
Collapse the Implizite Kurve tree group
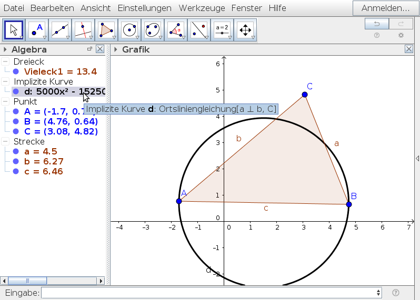click(5, 81)
